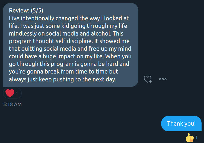The image size is (204, 143).
Task: Open the three-dot more options menu
Action: pyautogui.click(x=163, y=79)
